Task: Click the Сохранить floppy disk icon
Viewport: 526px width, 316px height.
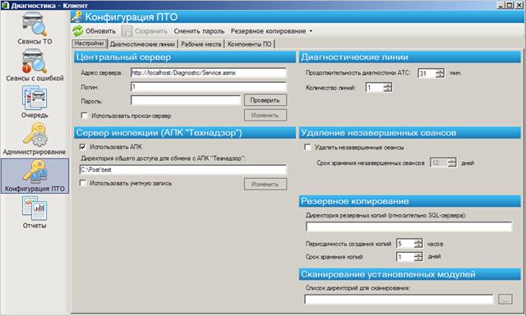Action: pyautogui.click(x=127, y=31)
